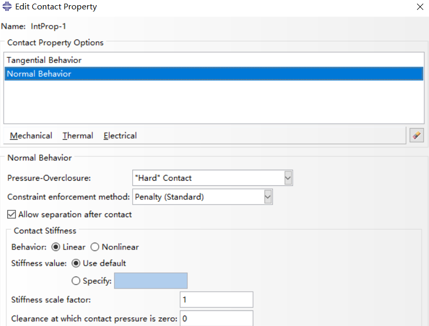Click the Stiffness scale factor field
The image size is (429, 326).
(217, 299)
